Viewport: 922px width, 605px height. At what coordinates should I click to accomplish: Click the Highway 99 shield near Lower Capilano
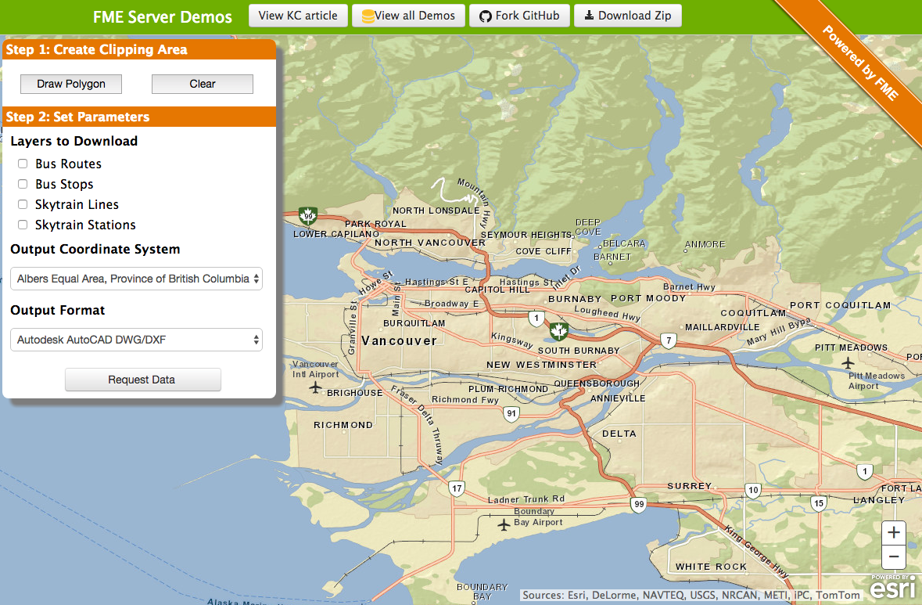308,214
